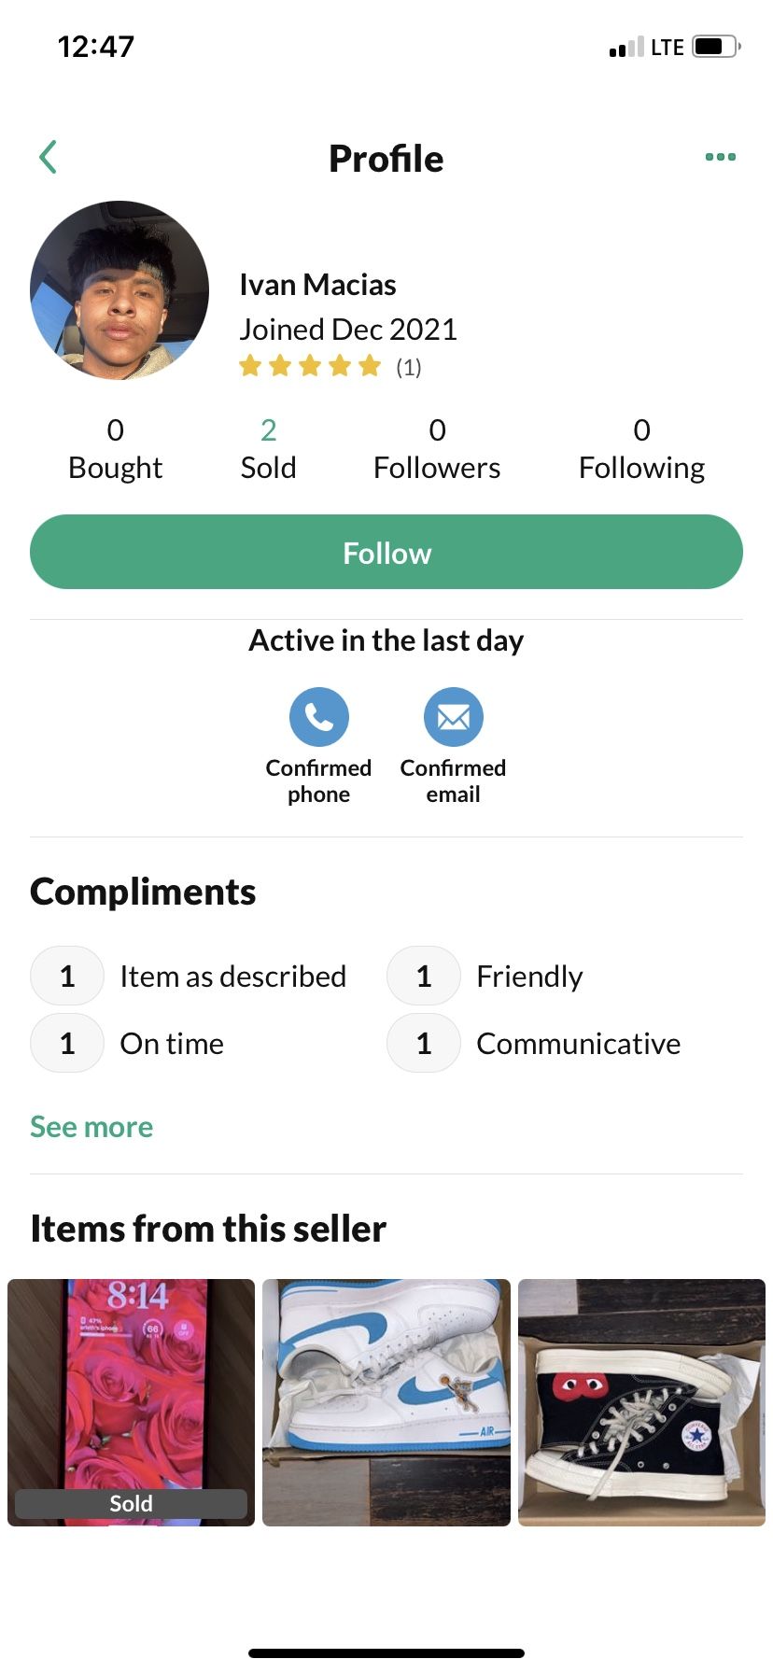This screenshot has width=773, height=1673.
Task: Follow Ivan Macias with the green button
Action: pos(386,552)
